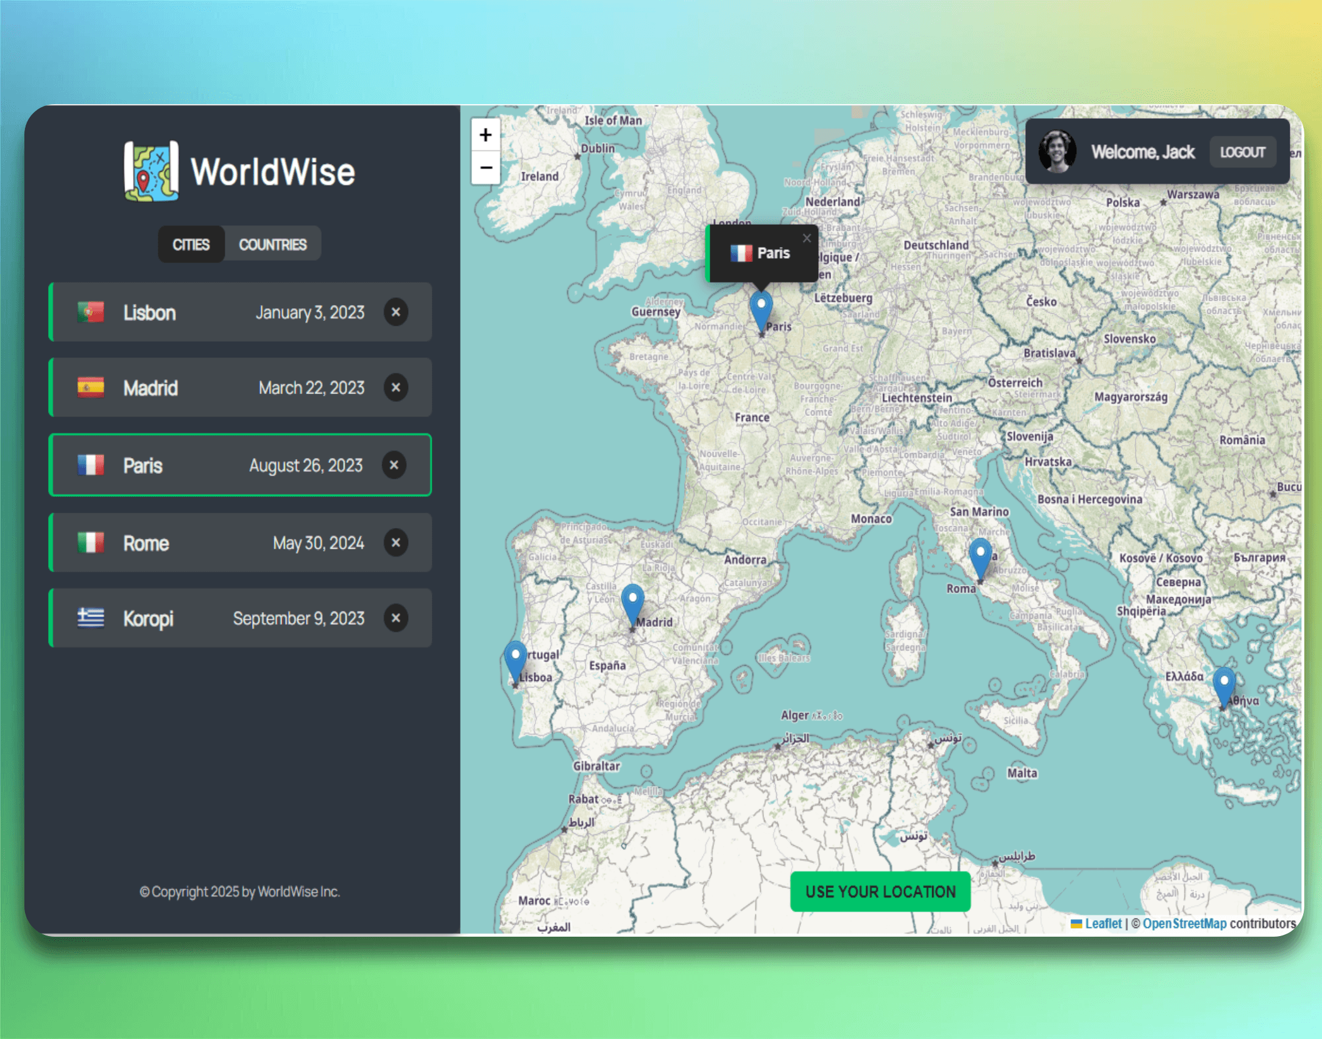Delete the Paris city entry
The height and width of the screenshot is (1039, 1322).
[x=394, y=465]
